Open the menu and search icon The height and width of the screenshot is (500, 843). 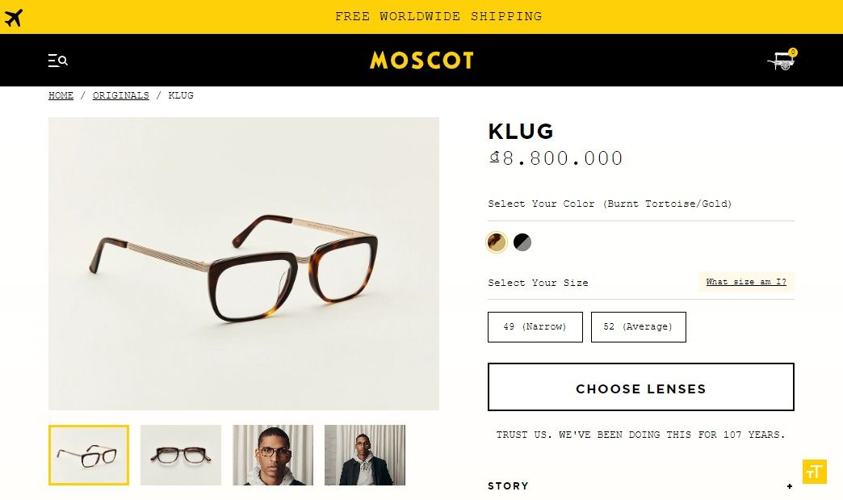57,61
